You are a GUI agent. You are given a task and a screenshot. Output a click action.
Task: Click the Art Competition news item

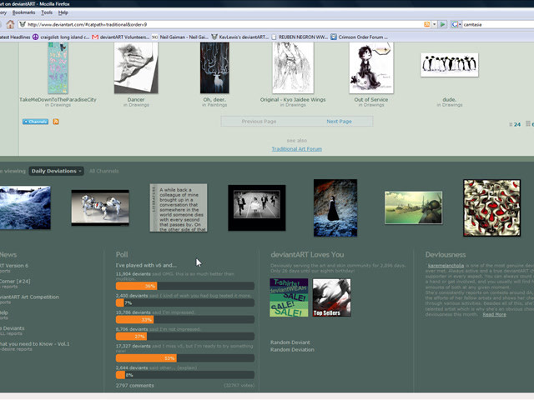pyautogui.click(x=29, y=297)
